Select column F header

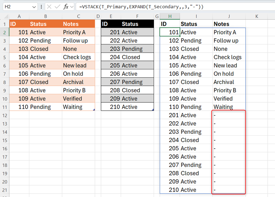[137, 16]
